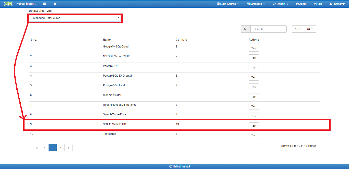Screen dimensions: 349x169
Task: Open the hdiadmin user menu
Action: (x=337, y=4)
